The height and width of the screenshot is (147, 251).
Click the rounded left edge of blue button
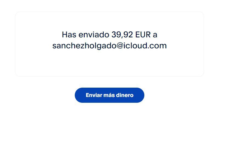click(x=78, y=95)
